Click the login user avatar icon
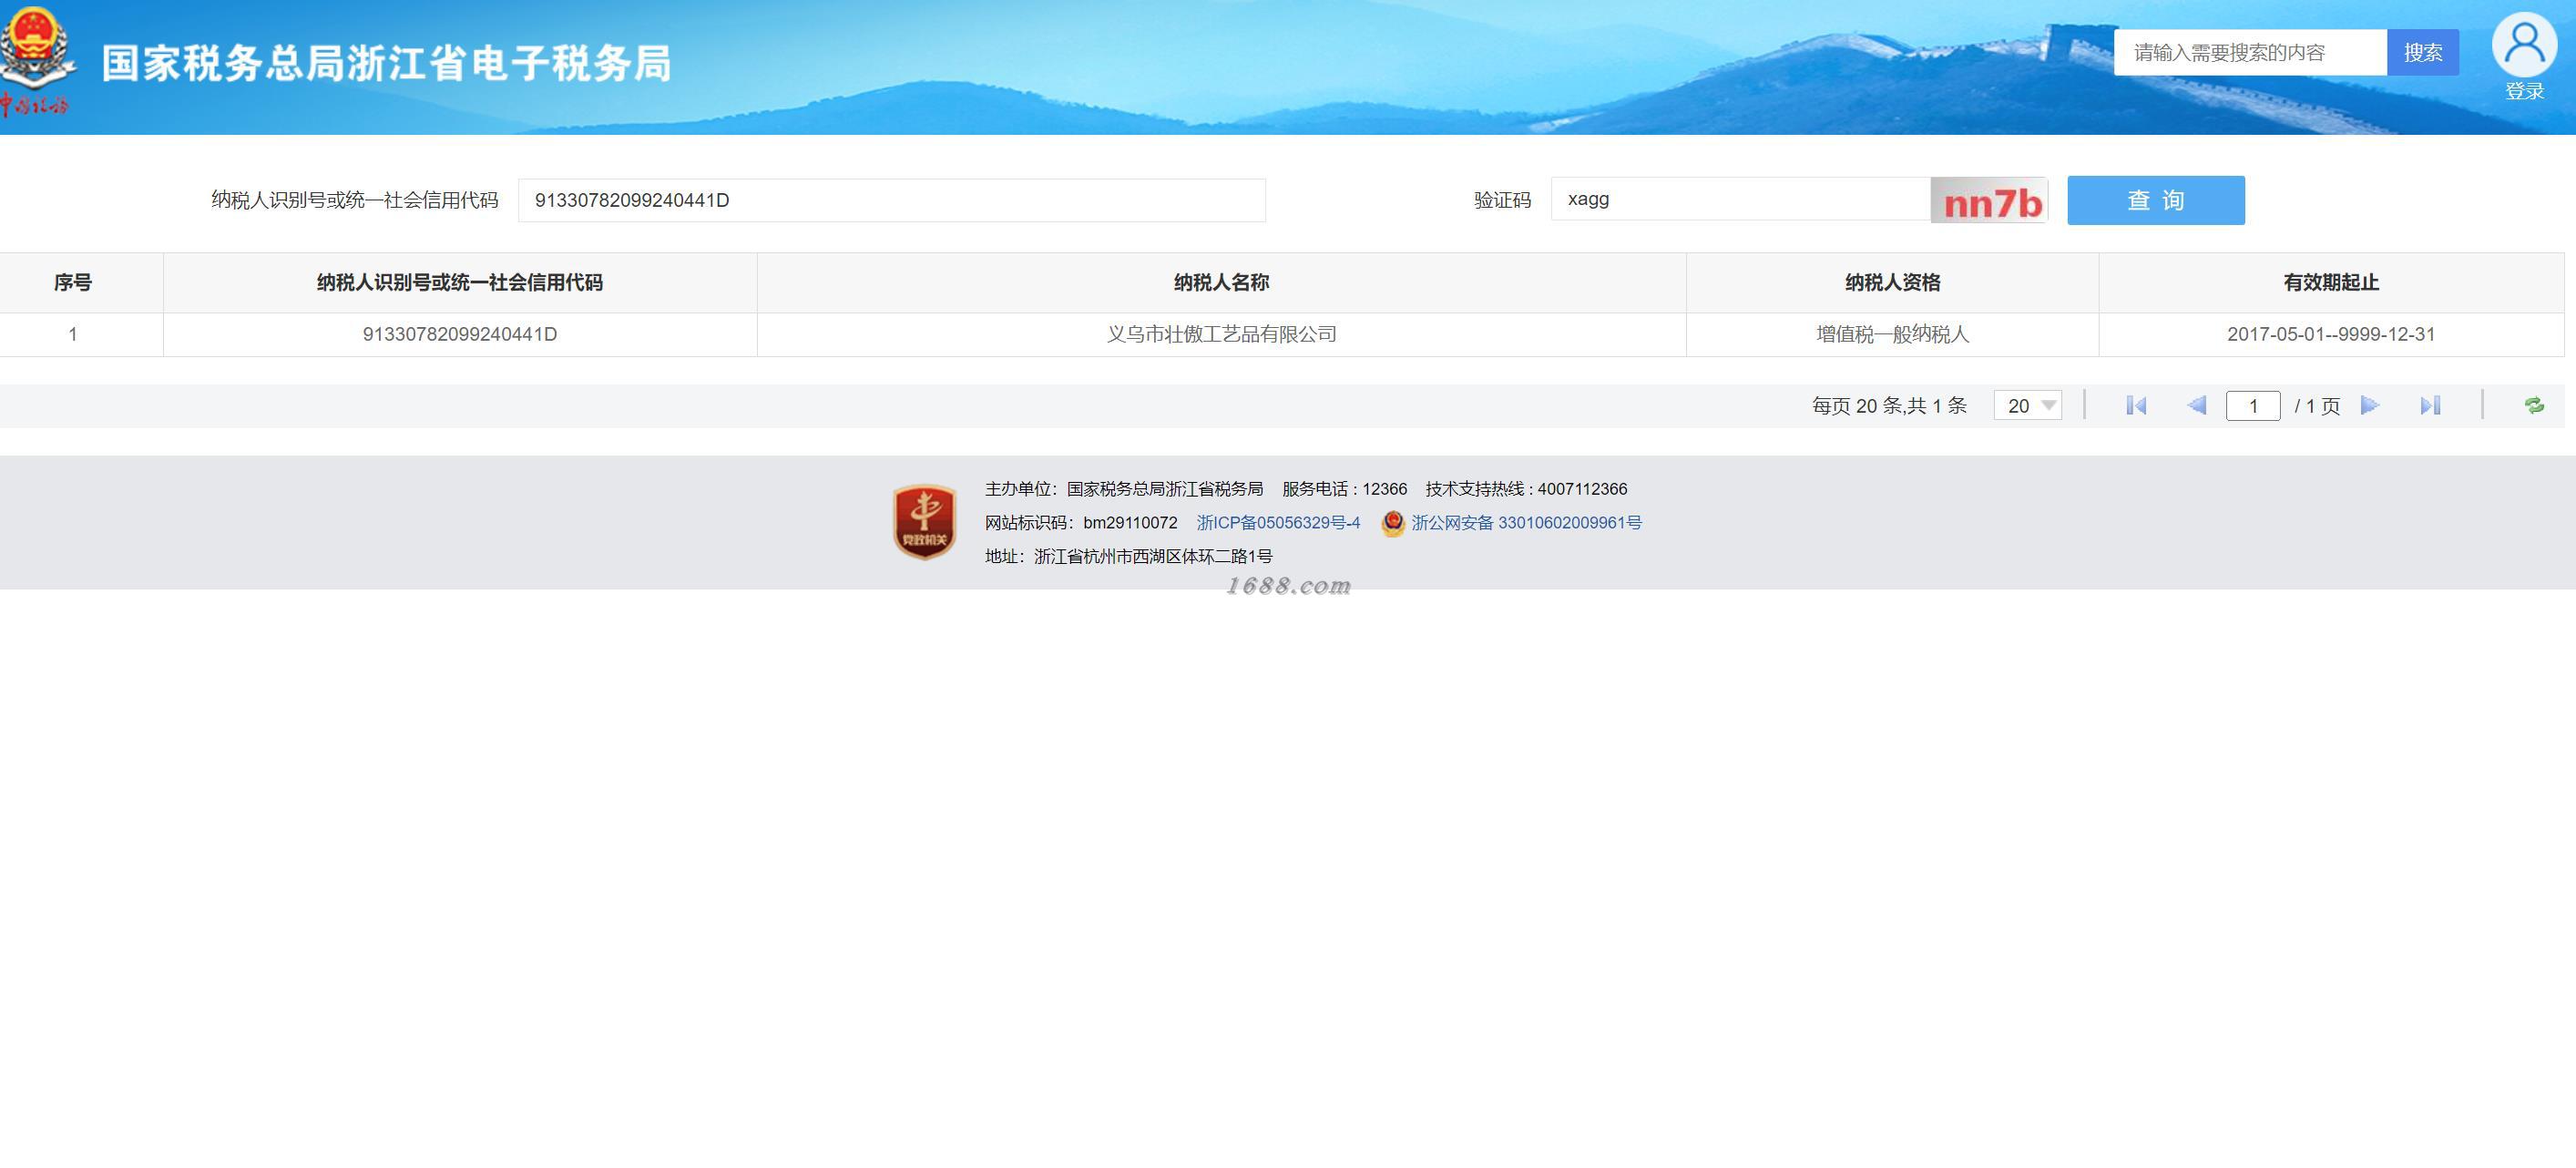 (x=2523, y=44)
